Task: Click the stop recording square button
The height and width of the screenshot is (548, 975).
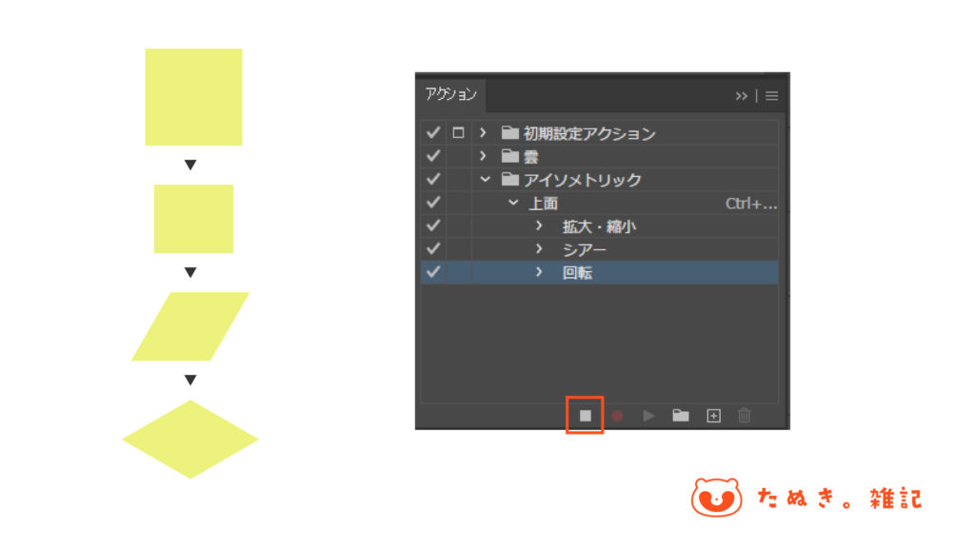Action: pyautogui.click(x=586, y=416)
